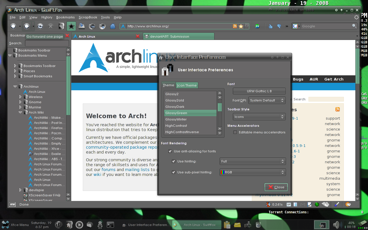Click the URW Gothic L 8 font button

pyautogui.click(x=259, y=91)
